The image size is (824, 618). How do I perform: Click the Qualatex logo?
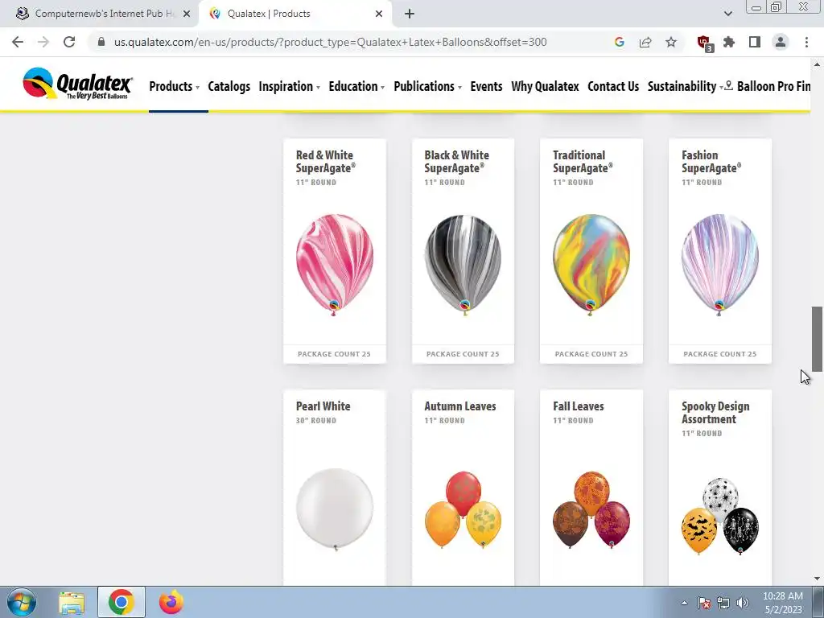pyautogui.click(x=77, y=83)
